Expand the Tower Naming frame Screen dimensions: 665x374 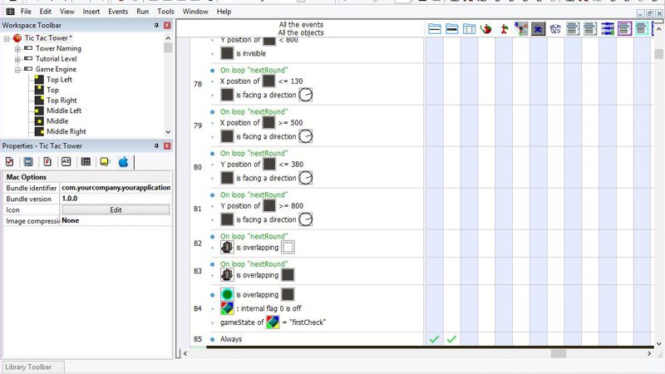click(17, 49)
